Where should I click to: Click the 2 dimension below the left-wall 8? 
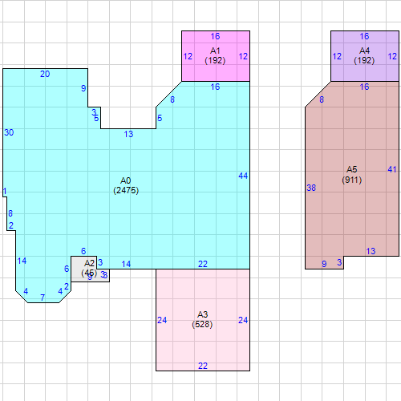coord(11,225)
